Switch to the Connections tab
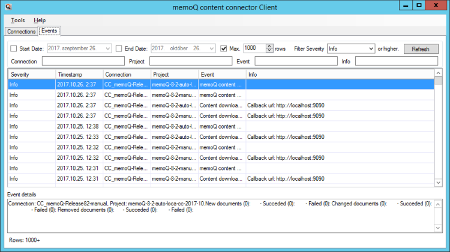This screenshot has height=252, width=450. 21,32
